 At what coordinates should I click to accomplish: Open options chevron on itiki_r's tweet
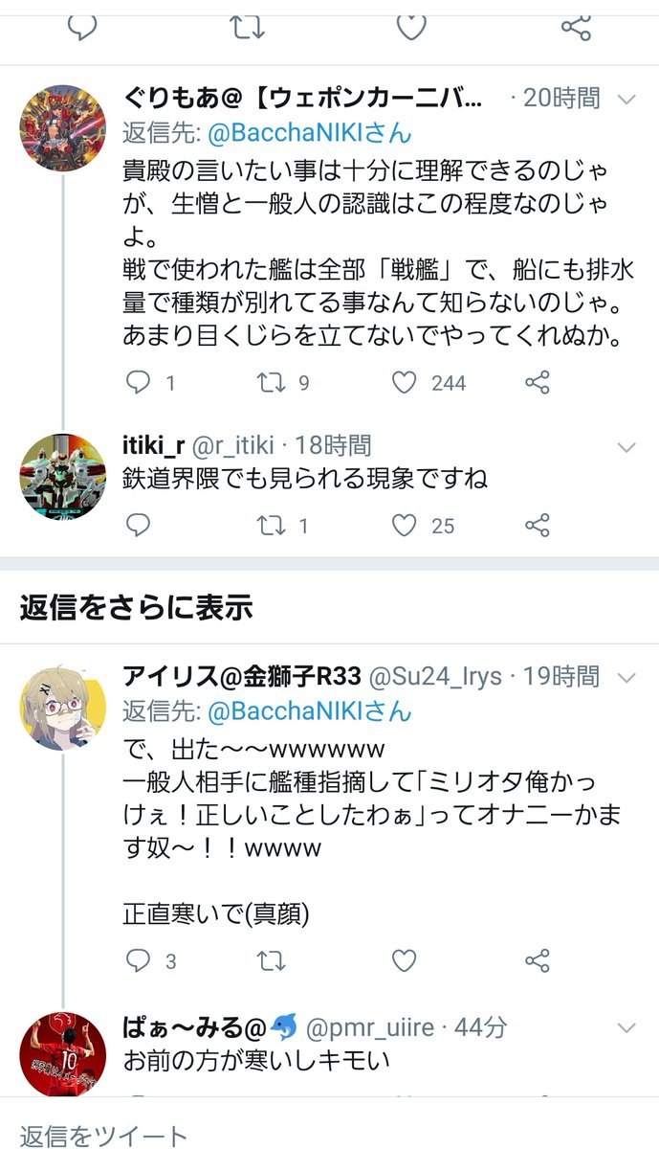pyautogui.click(x=626, y=446)
